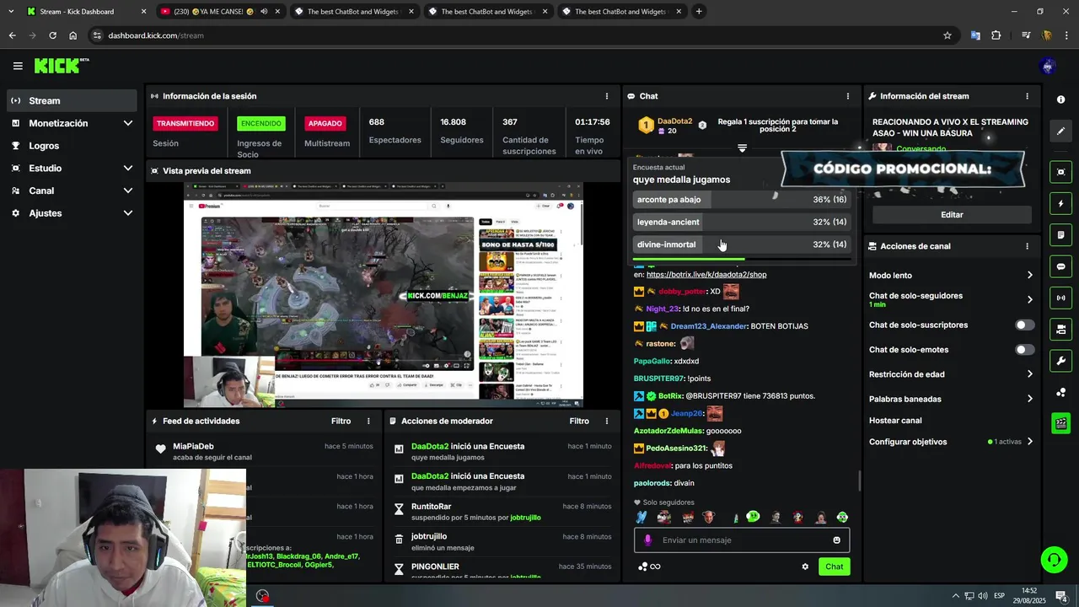The height and width of the screenshot is (607, 1079).
Task: Click the broadcast signal icon in the right sidebar
Action: click(x=1060, y=298)
